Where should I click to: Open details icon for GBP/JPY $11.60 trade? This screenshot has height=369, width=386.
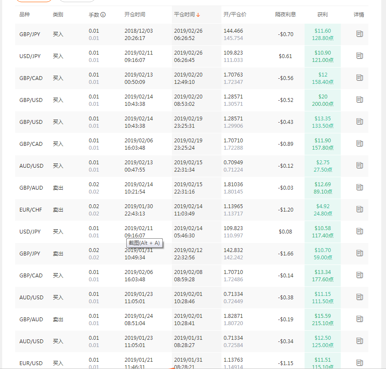(x=360, y=34)
